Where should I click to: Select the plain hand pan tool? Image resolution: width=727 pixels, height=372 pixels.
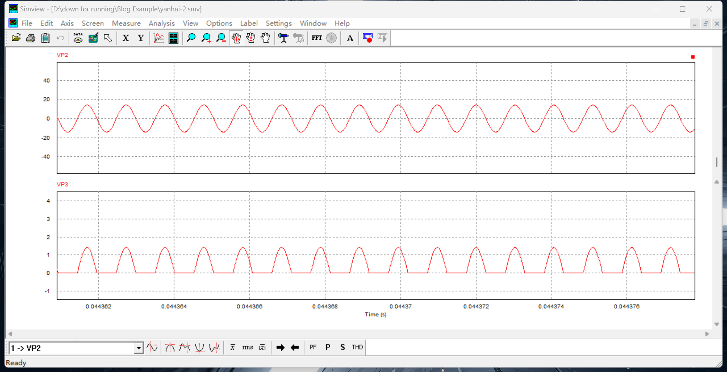click(265, 38)
